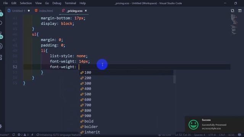Select the _pricing.scss tab
Screen dimensions: 244x137
click(x=74, y=11)
